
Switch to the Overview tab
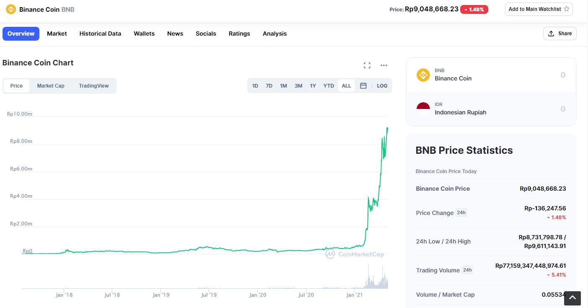tap(21, 34)
